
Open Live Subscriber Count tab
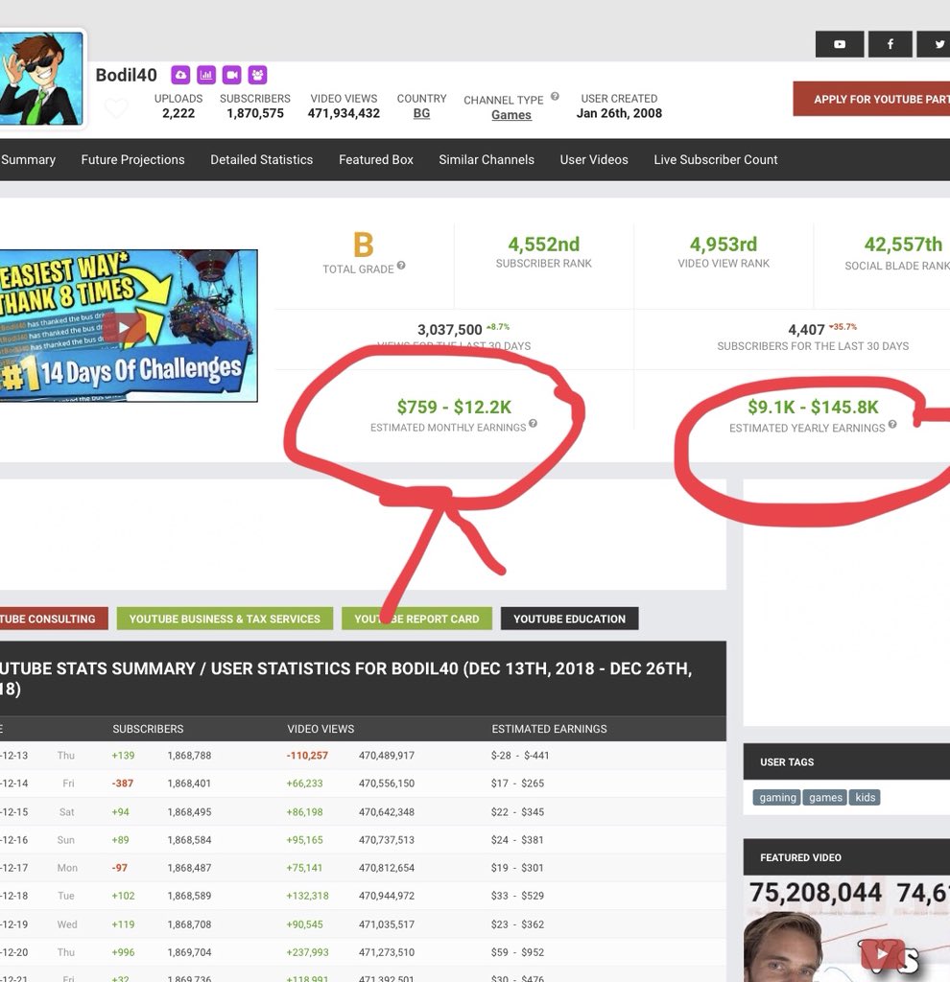click(716, 160)
